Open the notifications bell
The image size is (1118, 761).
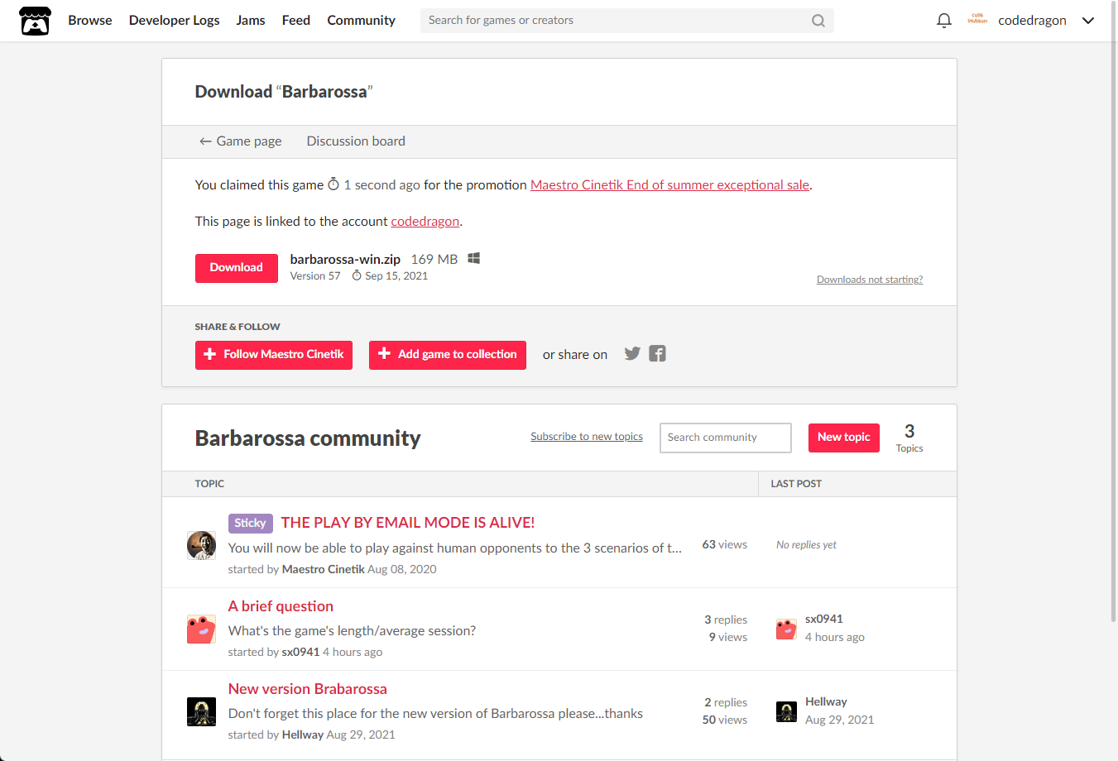(943, 21)
